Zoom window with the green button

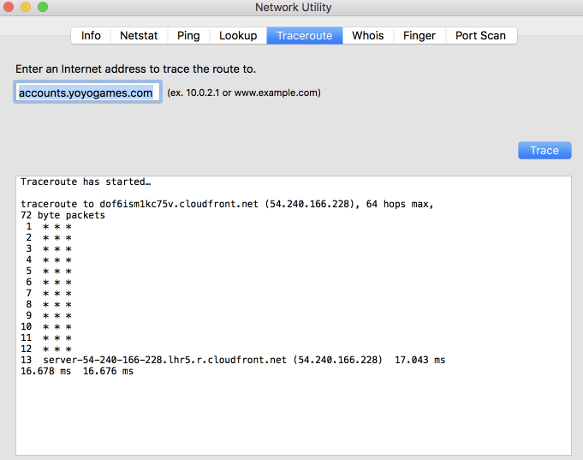43,6
